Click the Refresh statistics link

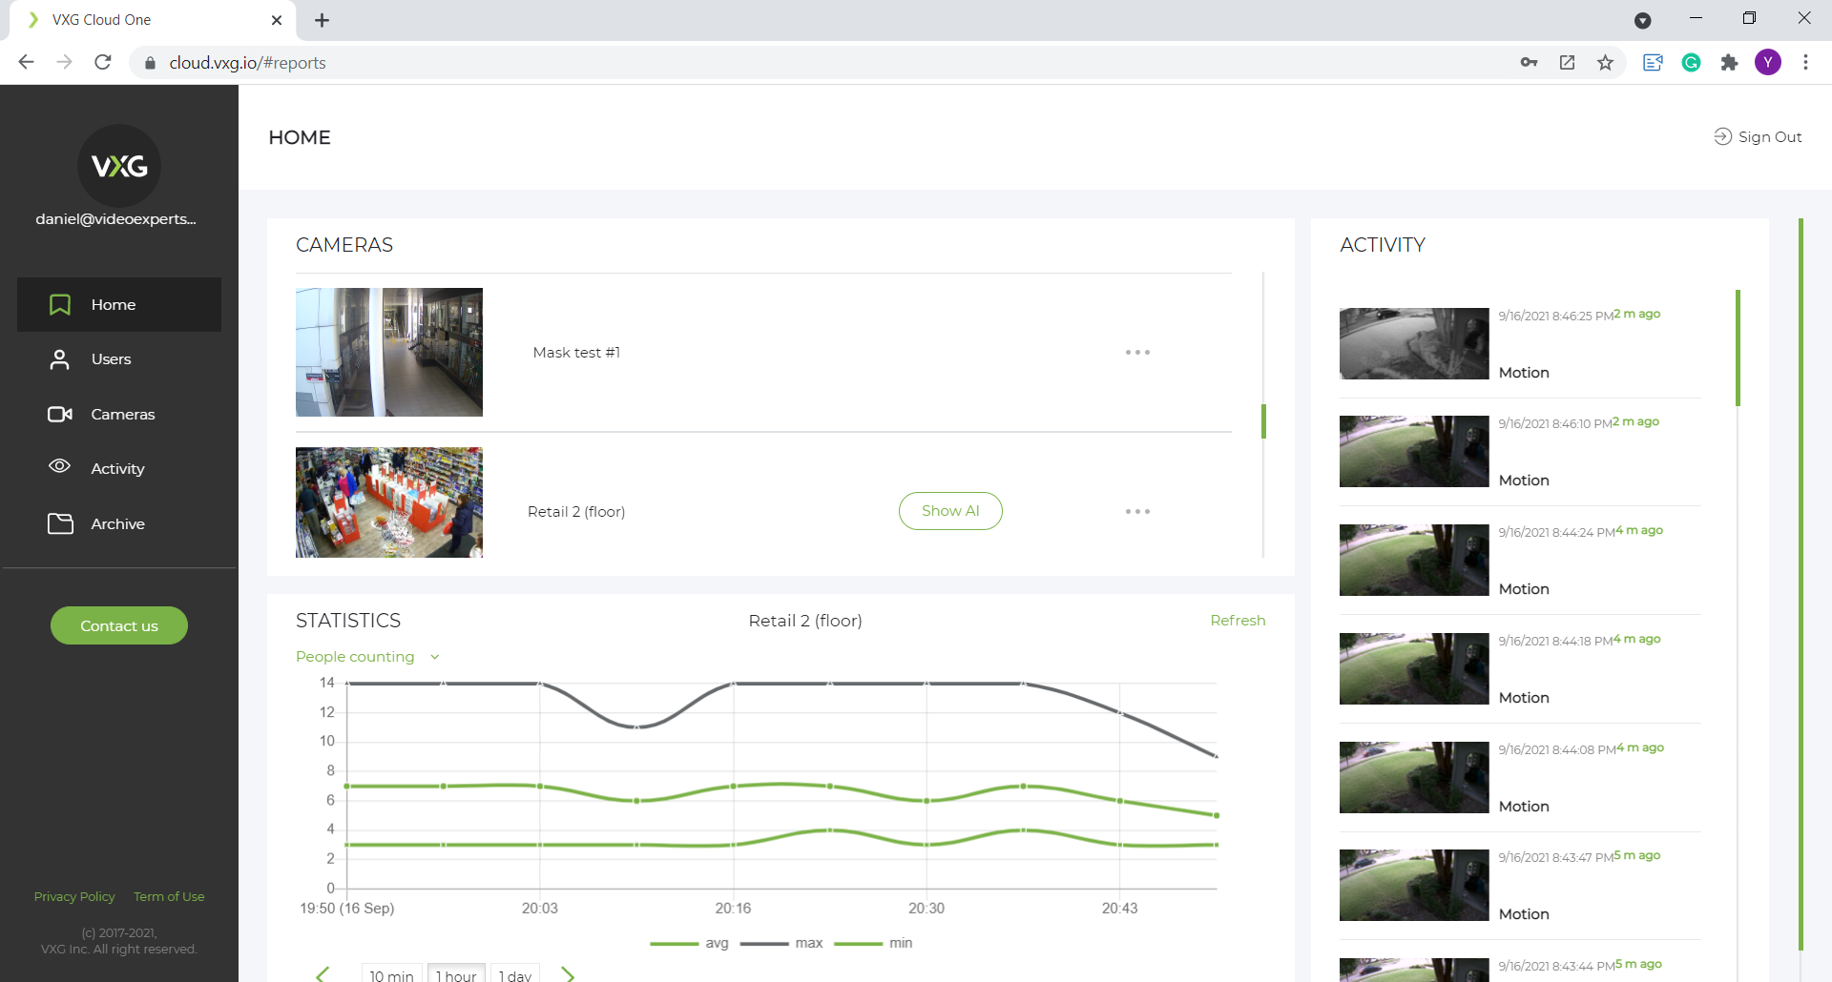[x=1238, y=621]
